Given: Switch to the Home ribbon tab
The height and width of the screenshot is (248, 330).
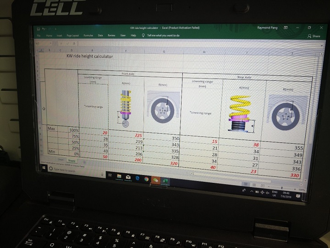Looking at the screenshot, I should coord(49,36).
